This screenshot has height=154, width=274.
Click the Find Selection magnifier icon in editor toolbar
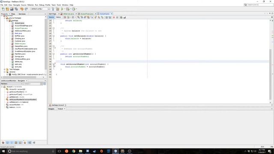click(78, 17)
